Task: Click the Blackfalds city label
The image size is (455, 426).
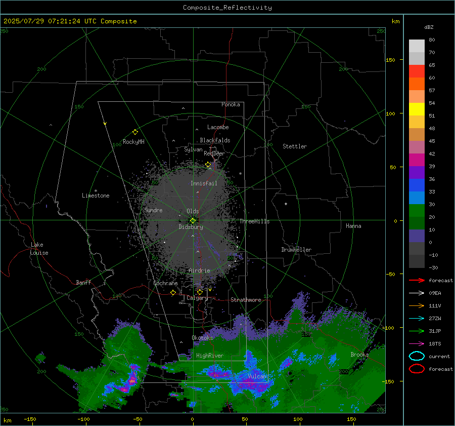Action: tap(215, 140)
